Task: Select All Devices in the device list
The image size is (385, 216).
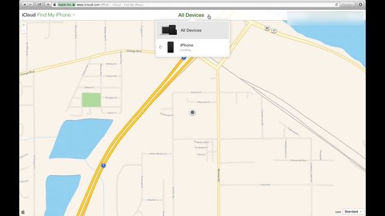Action: tap(192, 30)
